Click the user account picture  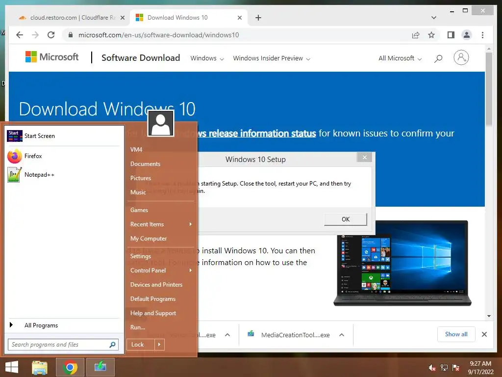point(161,123)
